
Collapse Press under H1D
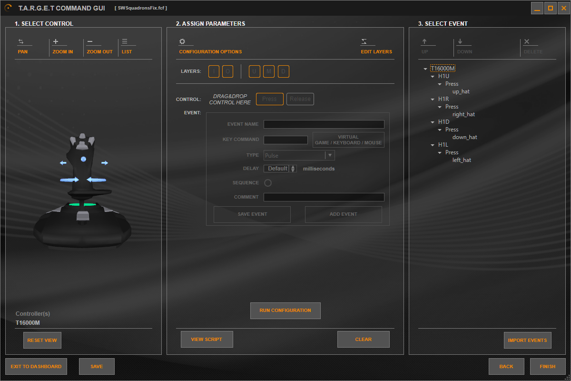coord(440,130)
